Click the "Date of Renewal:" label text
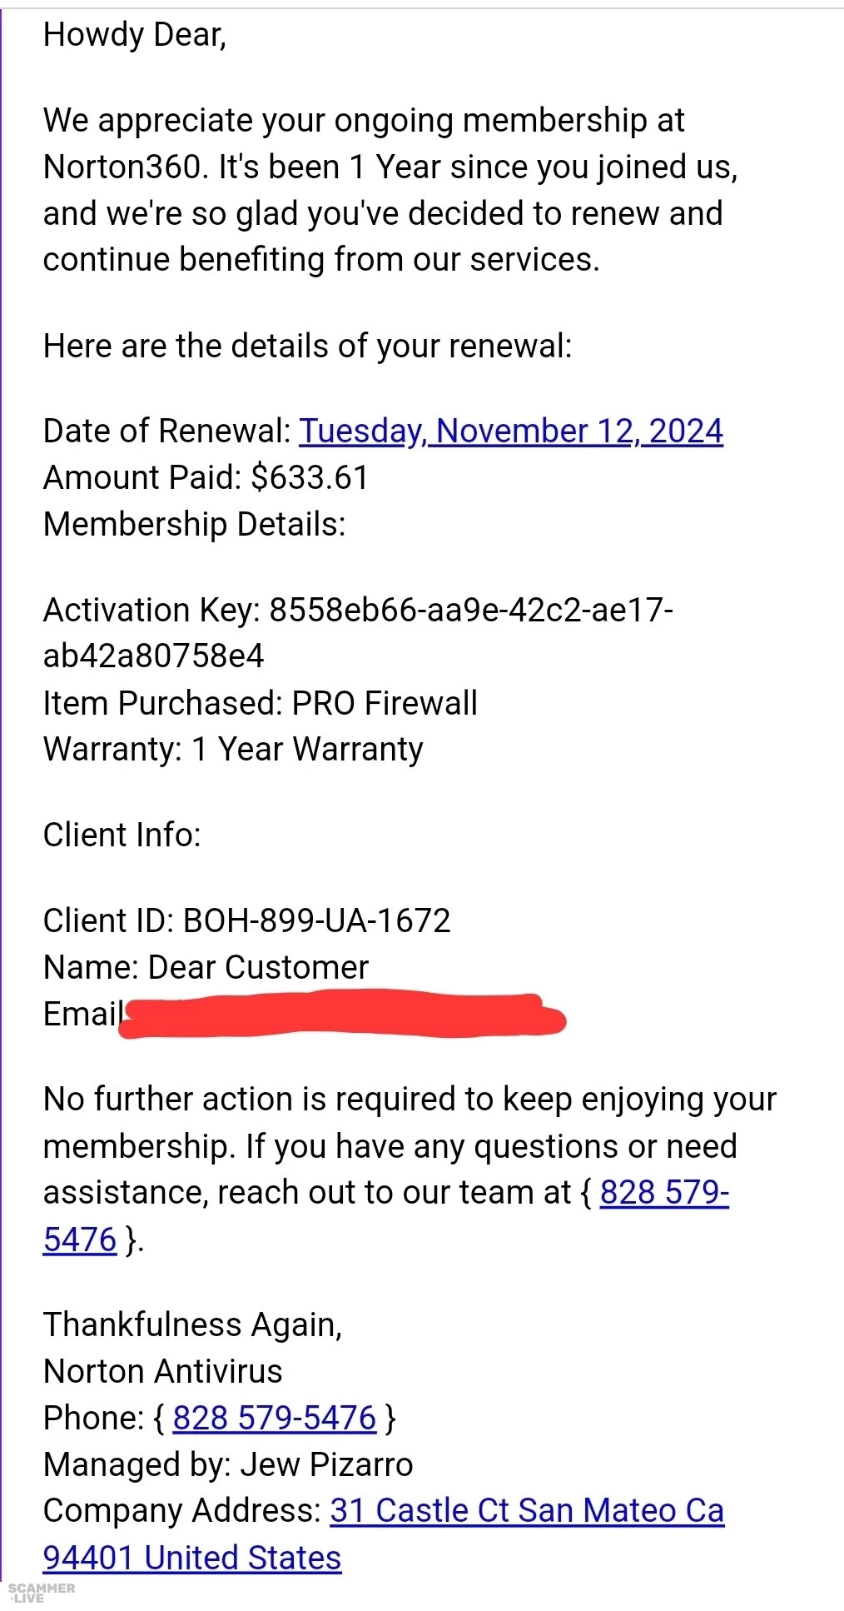 point(166,431)
